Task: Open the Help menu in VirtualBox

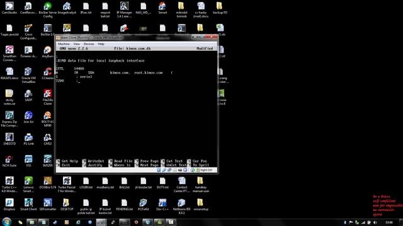Action: coord(101,44)
